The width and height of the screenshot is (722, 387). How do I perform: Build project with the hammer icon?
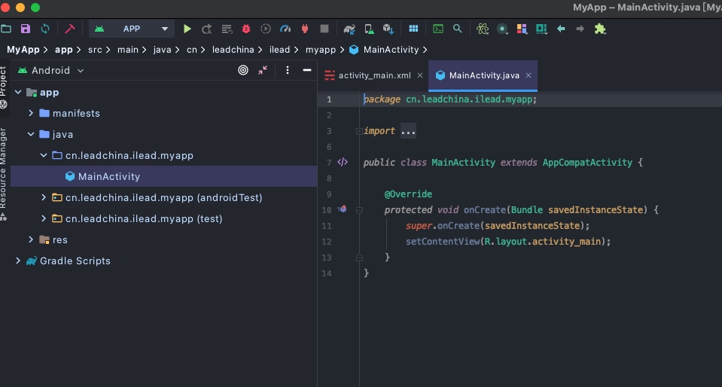point(70,29)
